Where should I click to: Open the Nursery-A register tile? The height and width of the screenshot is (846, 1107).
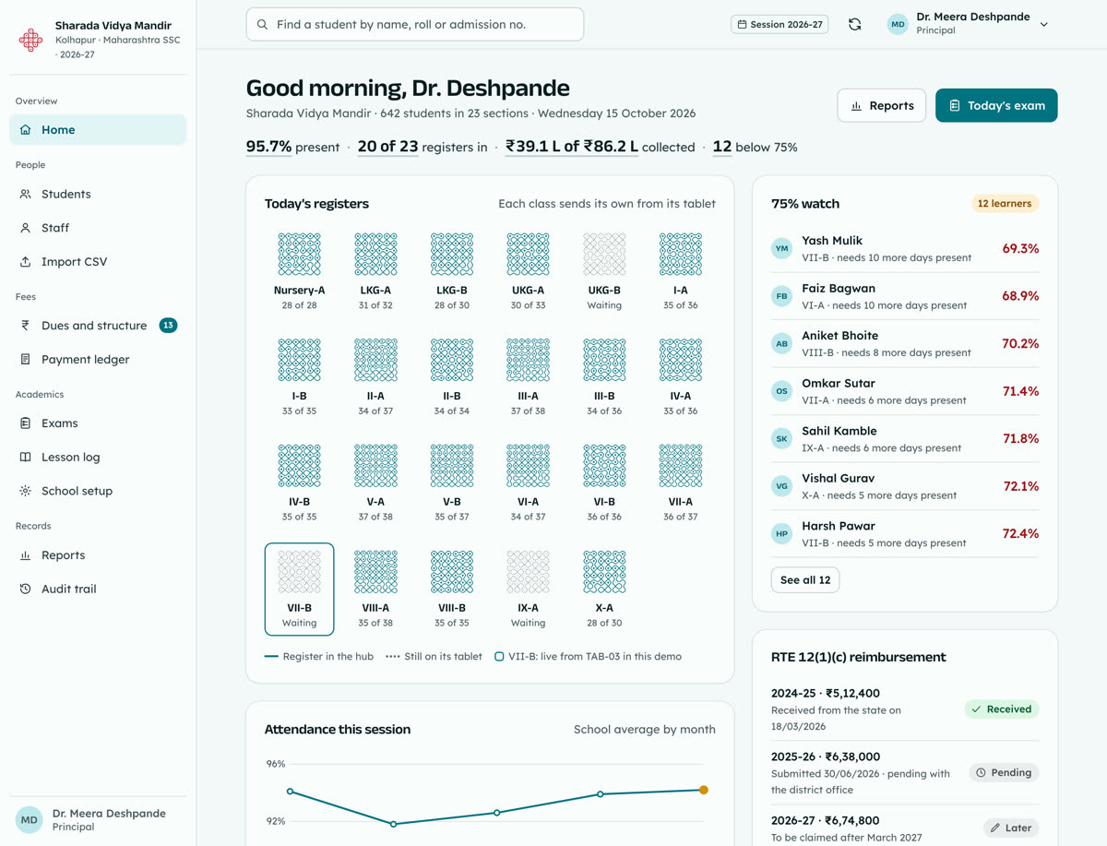coord(300,271)
